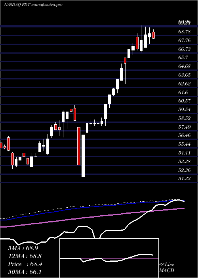
Task: Select the 55.44 price axis label
Action: [x=185, y=144]
